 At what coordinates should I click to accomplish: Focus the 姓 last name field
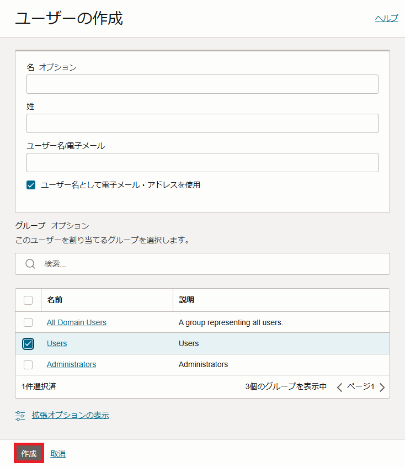point(202,123)
